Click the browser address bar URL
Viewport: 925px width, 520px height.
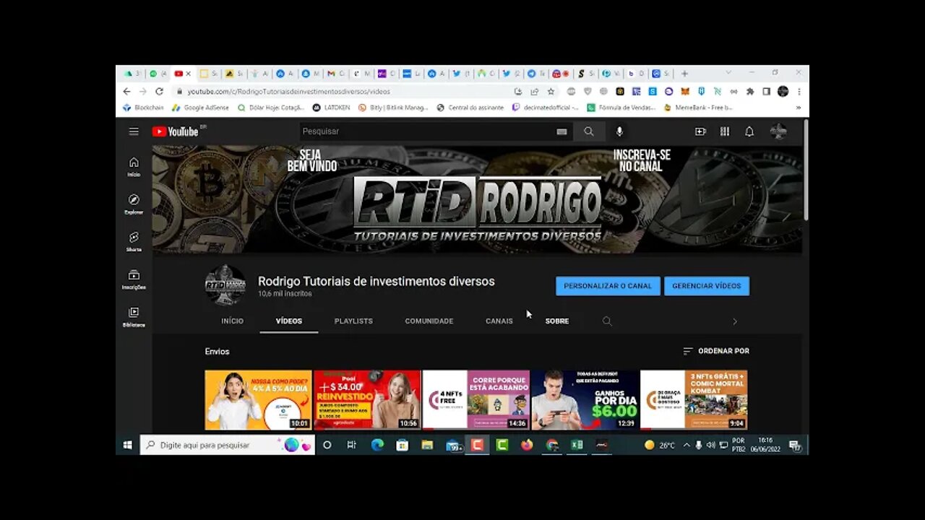(x=289, y=92)
